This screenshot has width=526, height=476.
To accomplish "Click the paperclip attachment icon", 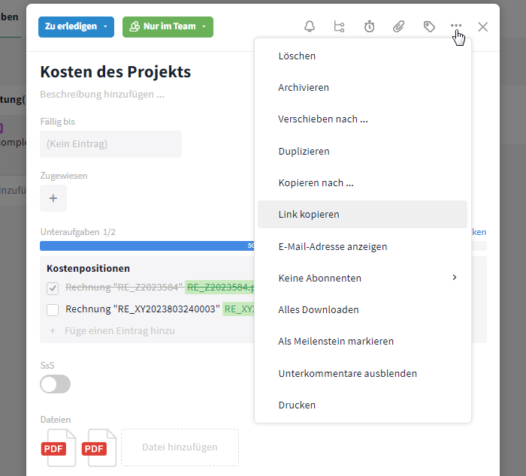I will point(398,26).
